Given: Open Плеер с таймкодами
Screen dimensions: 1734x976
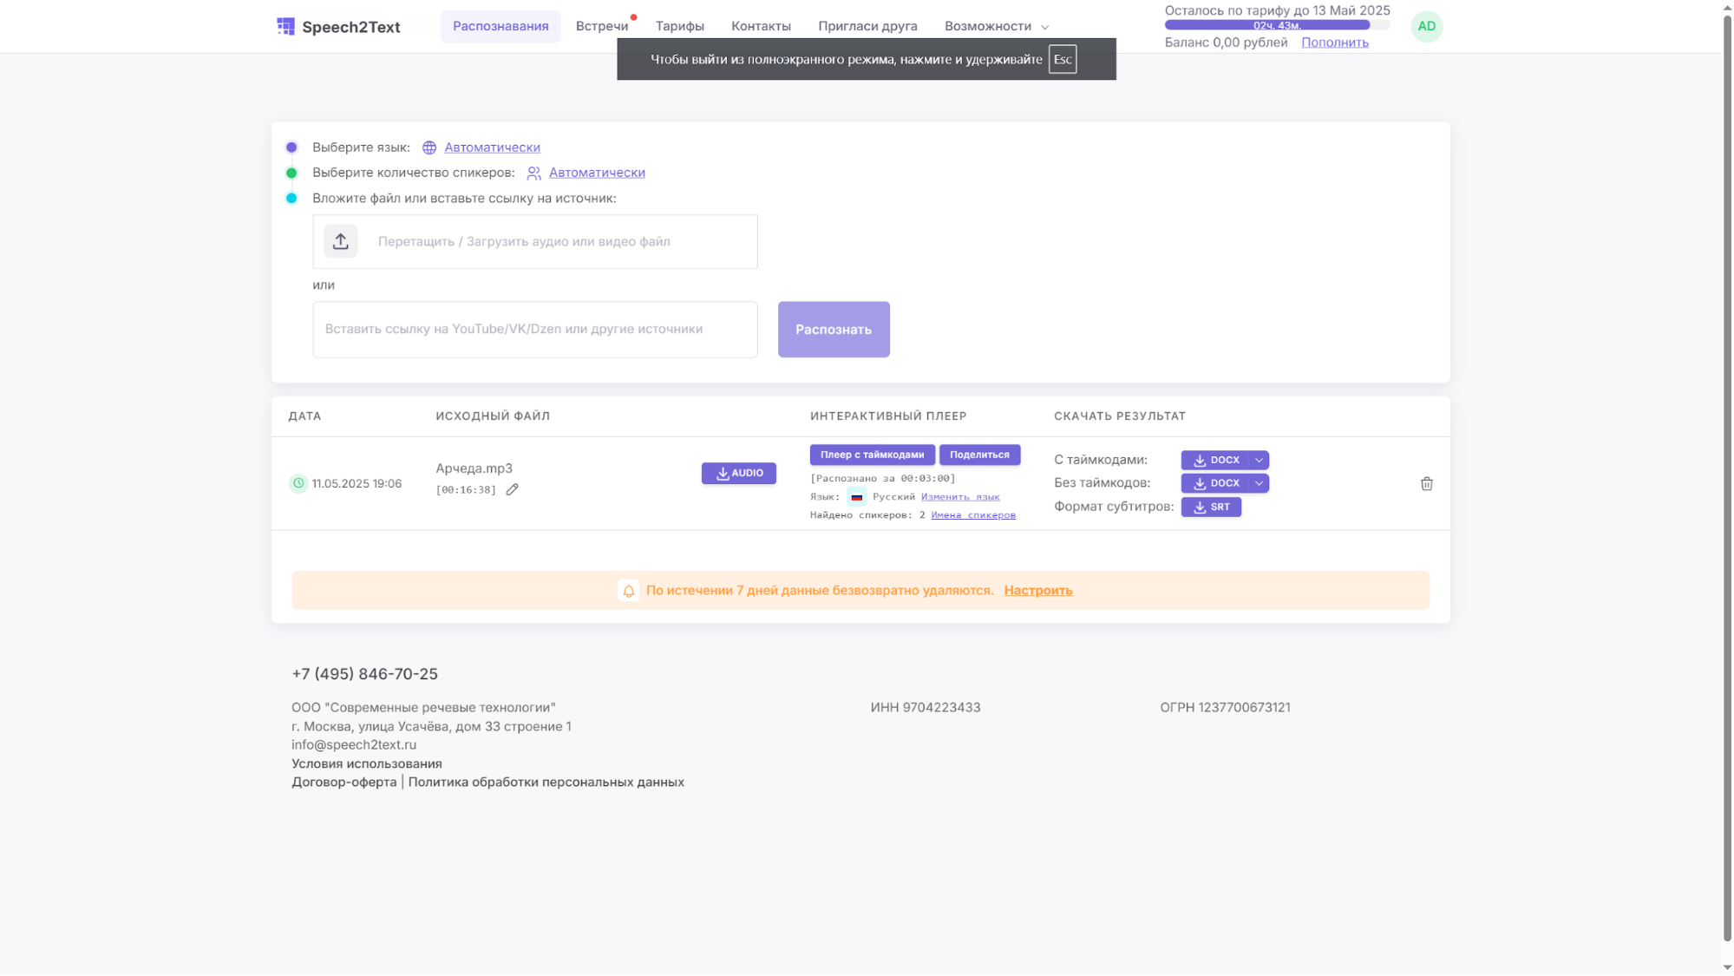Looking at the screenshot, I should (x=872, y=455).
